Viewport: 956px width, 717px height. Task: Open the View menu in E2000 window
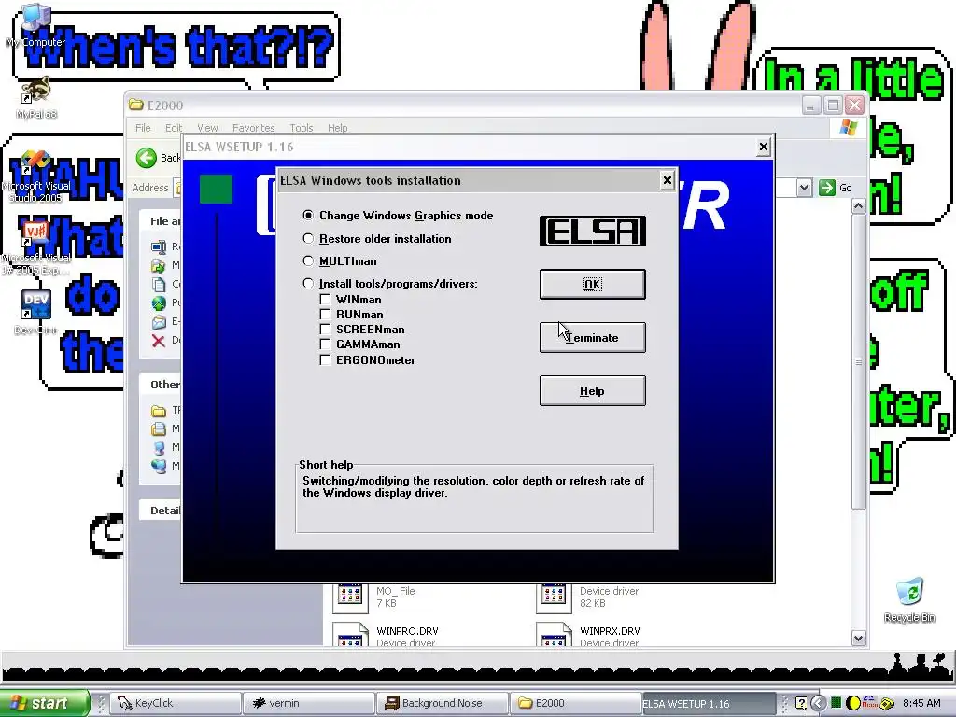click(207, 128)
